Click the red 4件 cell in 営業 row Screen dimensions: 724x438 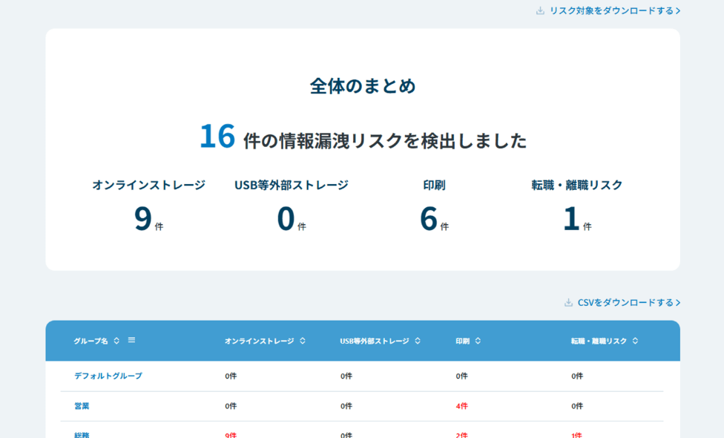click(463, 406)
